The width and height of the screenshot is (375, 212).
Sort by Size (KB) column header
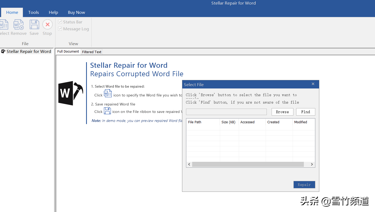tap(228, 122)
